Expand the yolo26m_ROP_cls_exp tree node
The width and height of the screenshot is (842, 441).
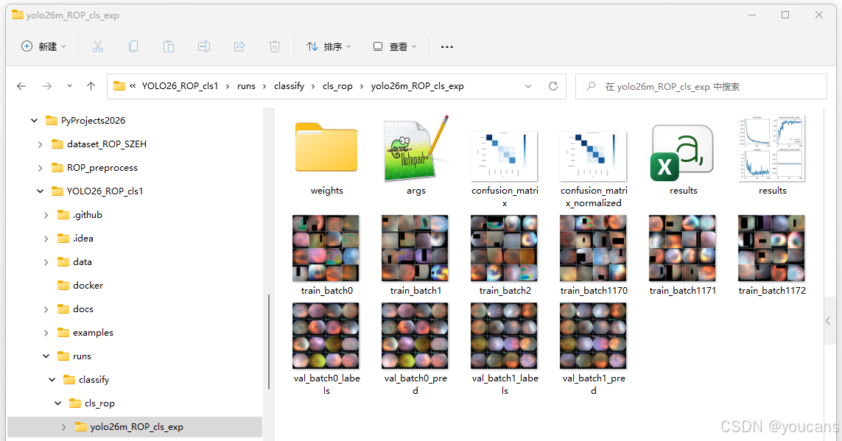pos(64,427)
